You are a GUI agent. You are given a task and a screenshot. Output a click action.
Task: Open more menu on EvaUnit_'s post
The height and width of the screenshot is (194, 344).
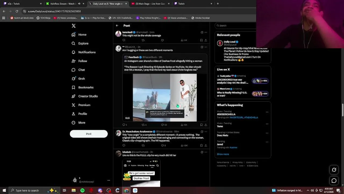tap(206, 47)
